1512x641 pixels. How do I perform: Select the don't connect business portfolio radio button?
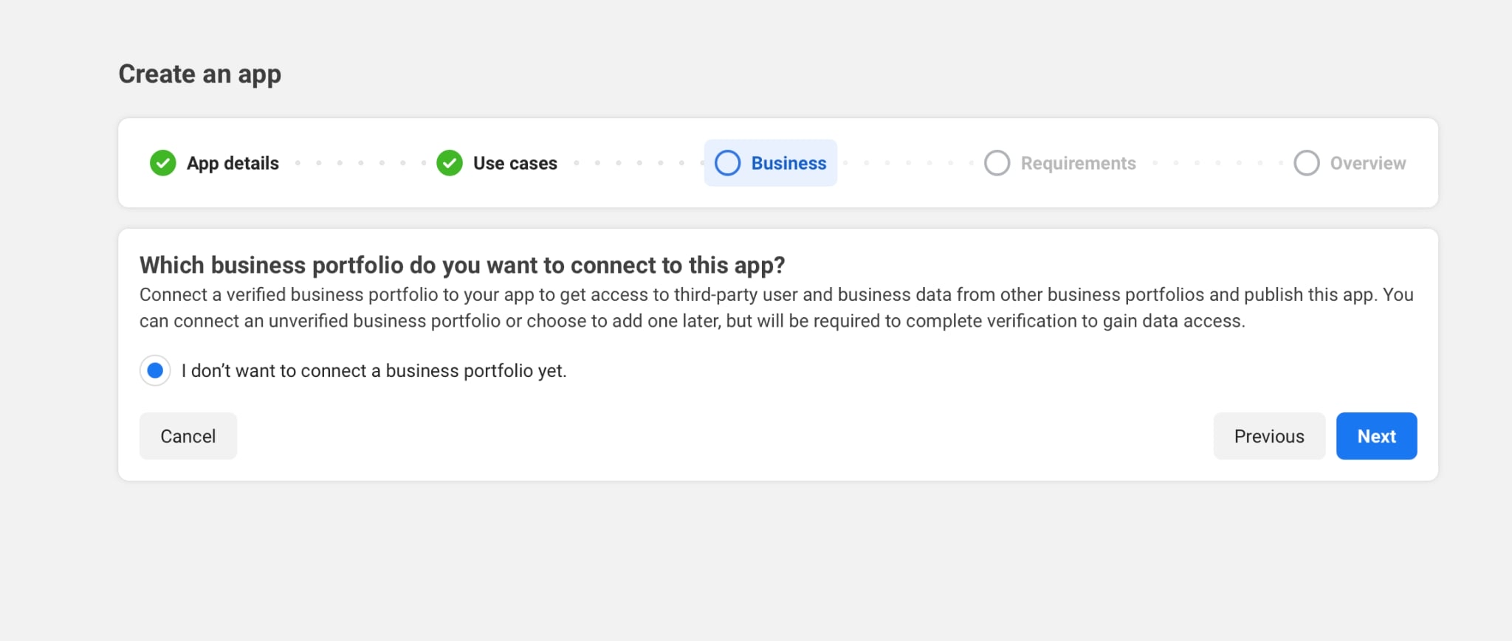point(155,370)
